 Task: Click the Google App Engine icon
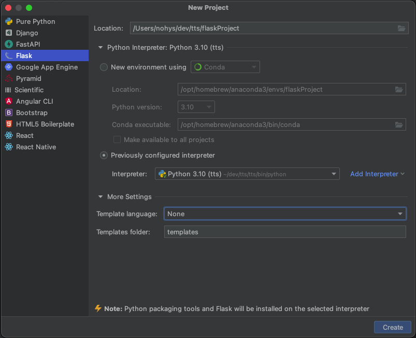pyautogui.click(x=9, y=67)
